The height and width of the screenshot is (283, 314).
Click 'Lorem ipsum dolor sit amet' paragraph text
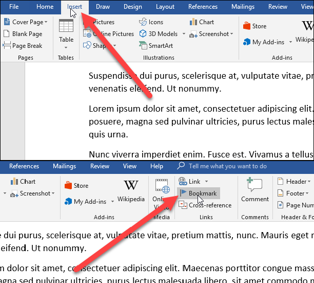(146, 109)
